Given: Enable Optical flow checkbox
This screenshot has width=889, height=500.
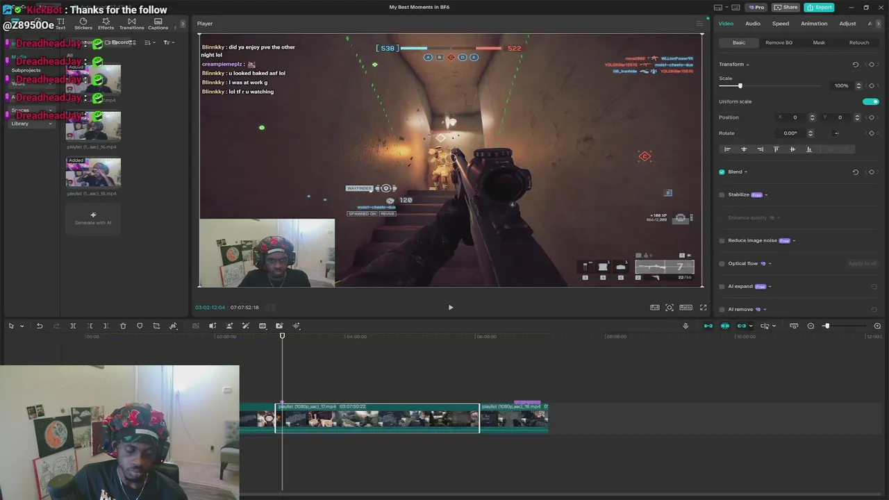Looking at the screenshot, I should [x=722, y=264].
